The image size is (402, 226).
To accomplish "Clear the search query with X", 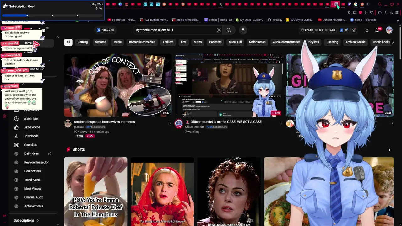I will coord(219,30).
